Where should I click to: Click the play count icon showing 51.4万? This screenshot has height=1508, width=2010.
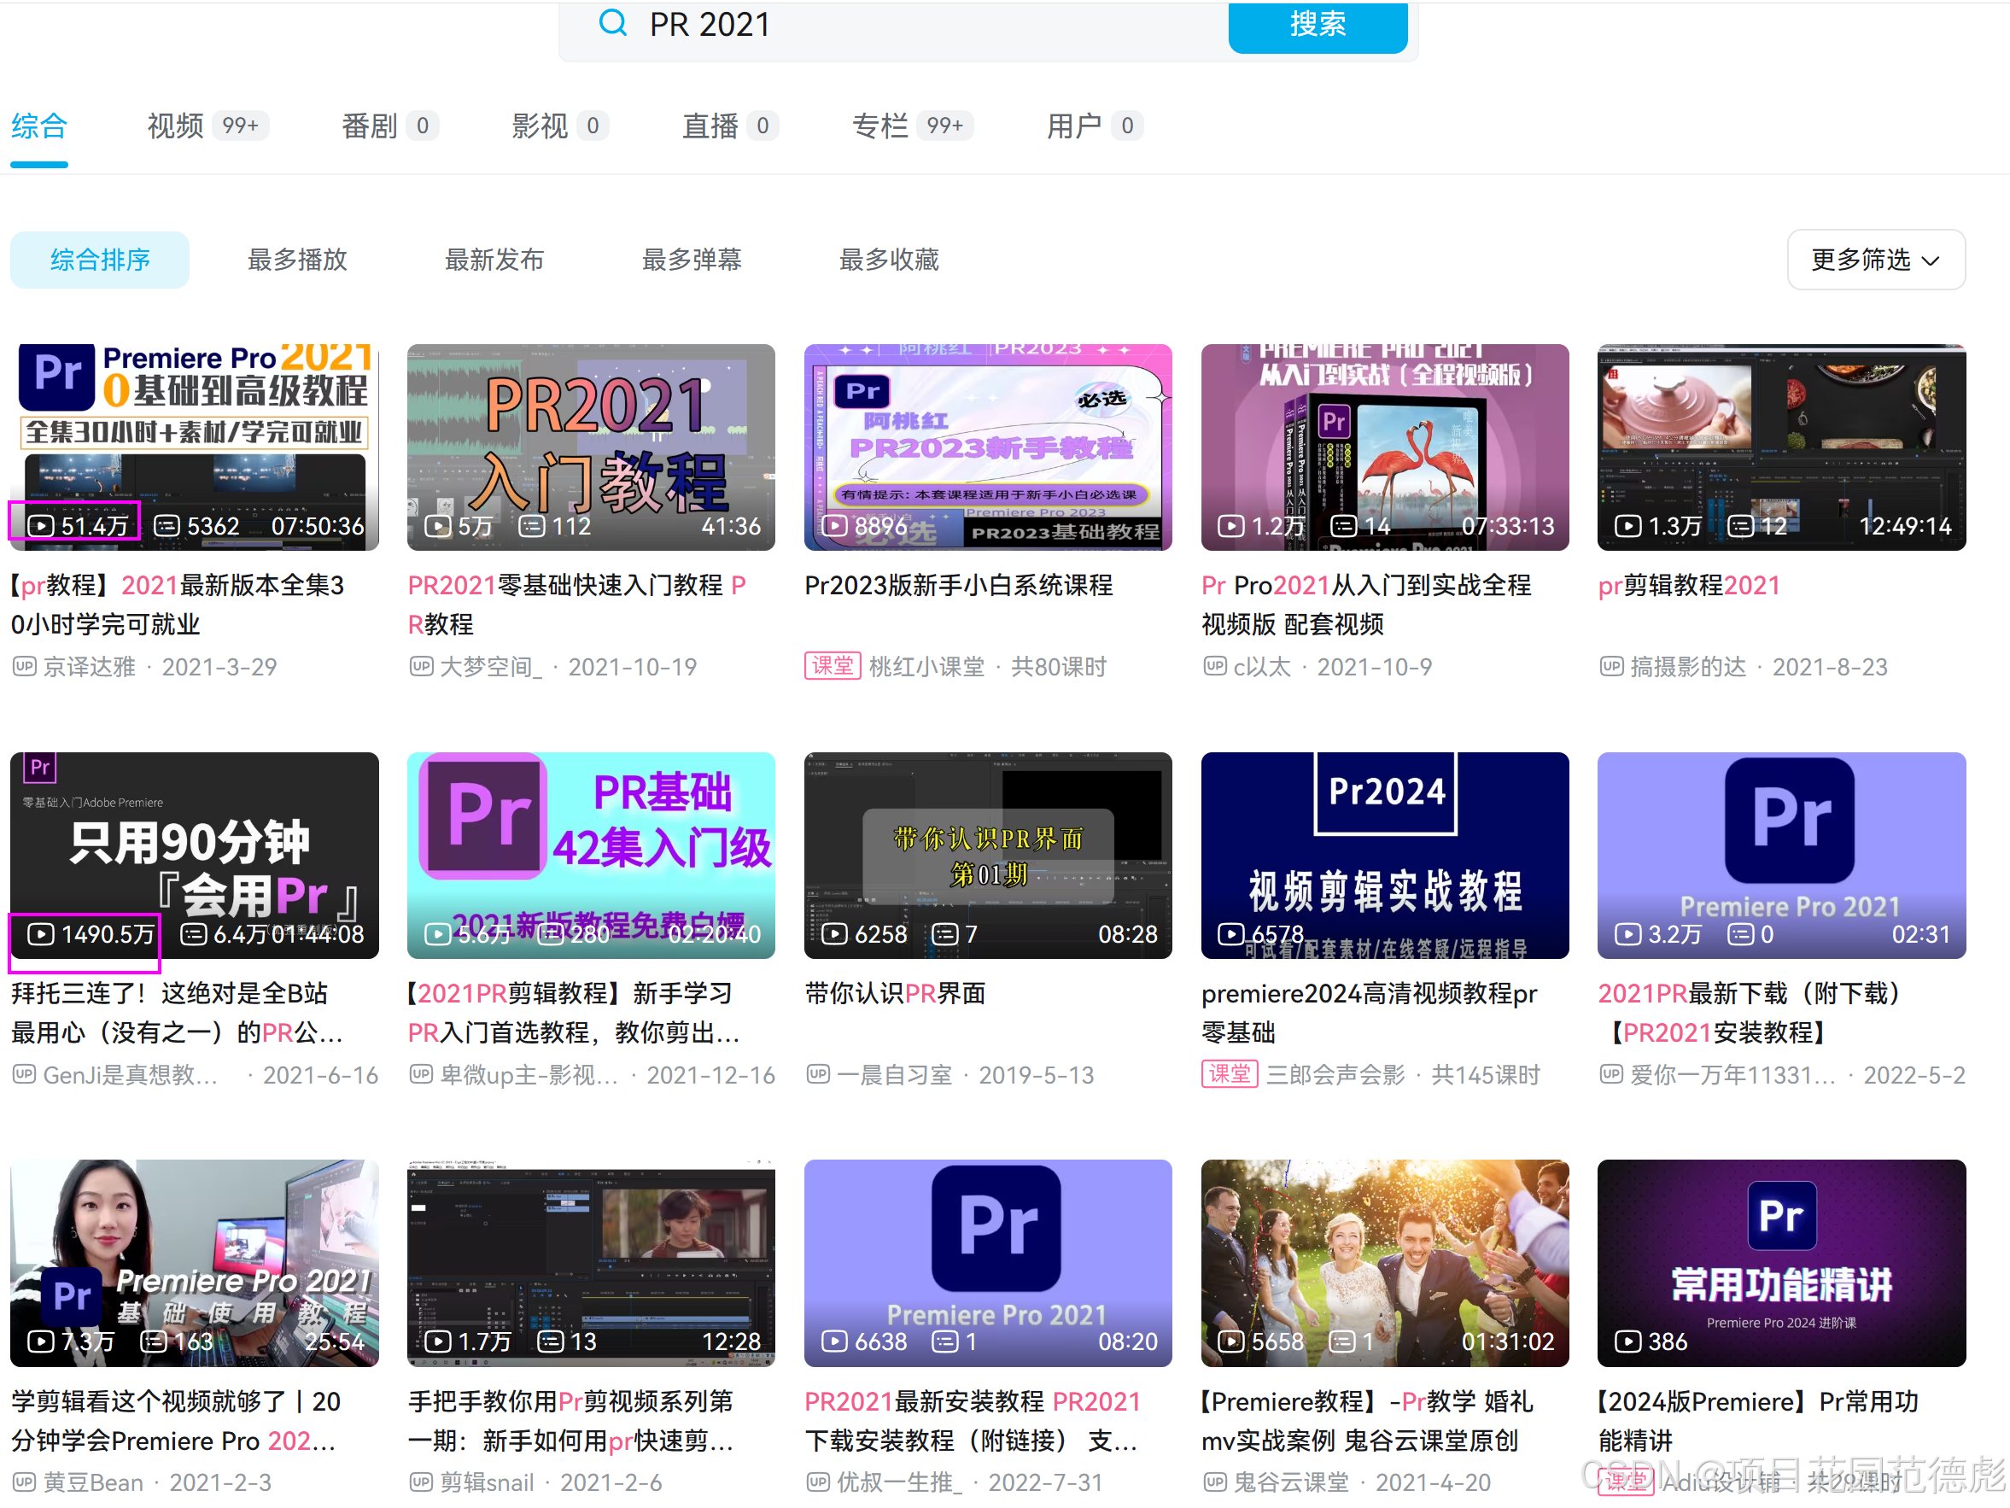40,525
